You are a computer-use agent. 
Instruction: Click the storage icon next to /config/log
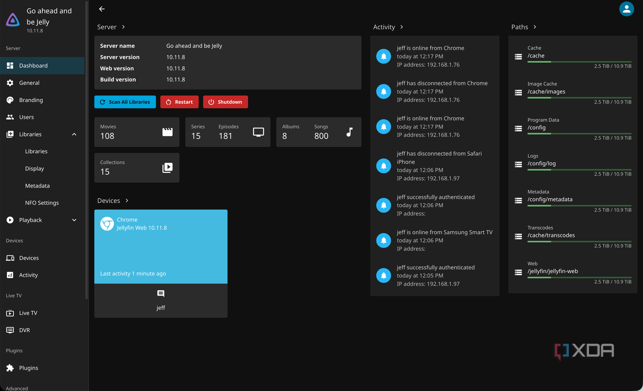coord(518,164)
